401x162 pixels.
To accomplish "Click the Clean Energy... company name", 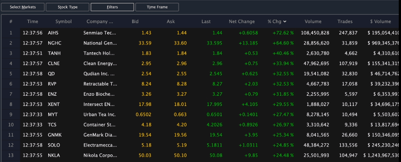I will [100, 64].
